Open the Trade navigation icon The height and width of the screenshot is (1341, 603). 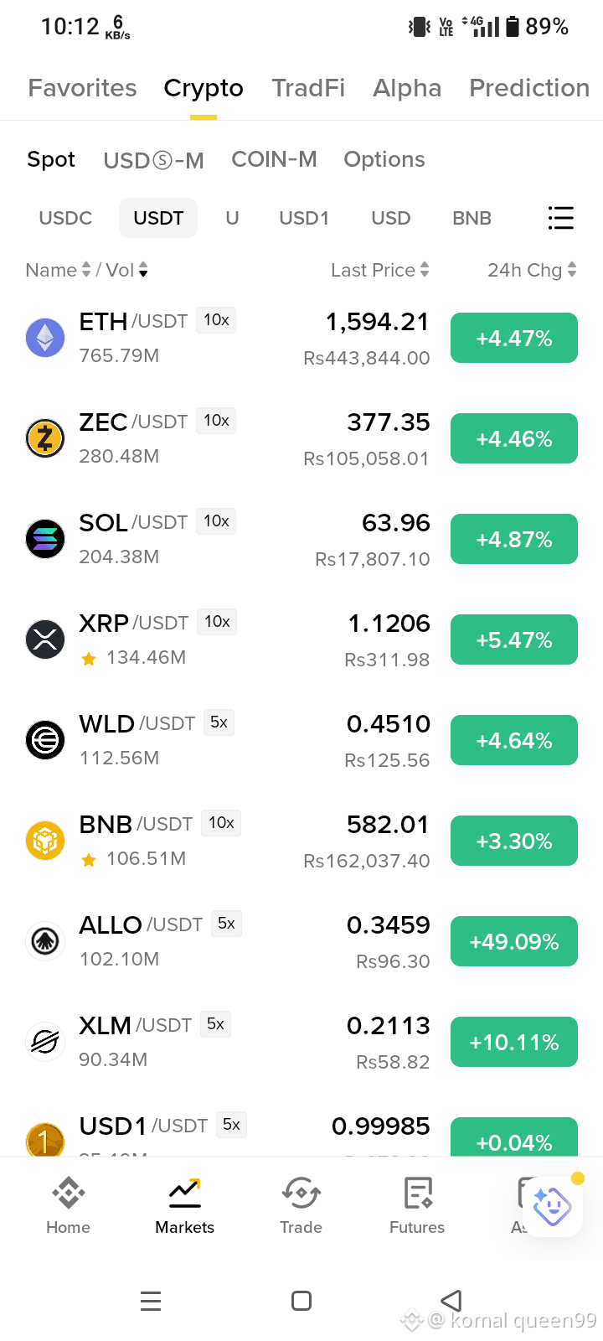pyautogui.click(x=301, y=1192)
